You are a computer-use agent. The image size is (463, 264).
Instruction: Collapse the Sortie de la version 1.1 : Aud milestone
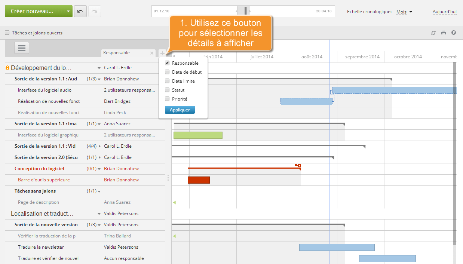(99, 79)
